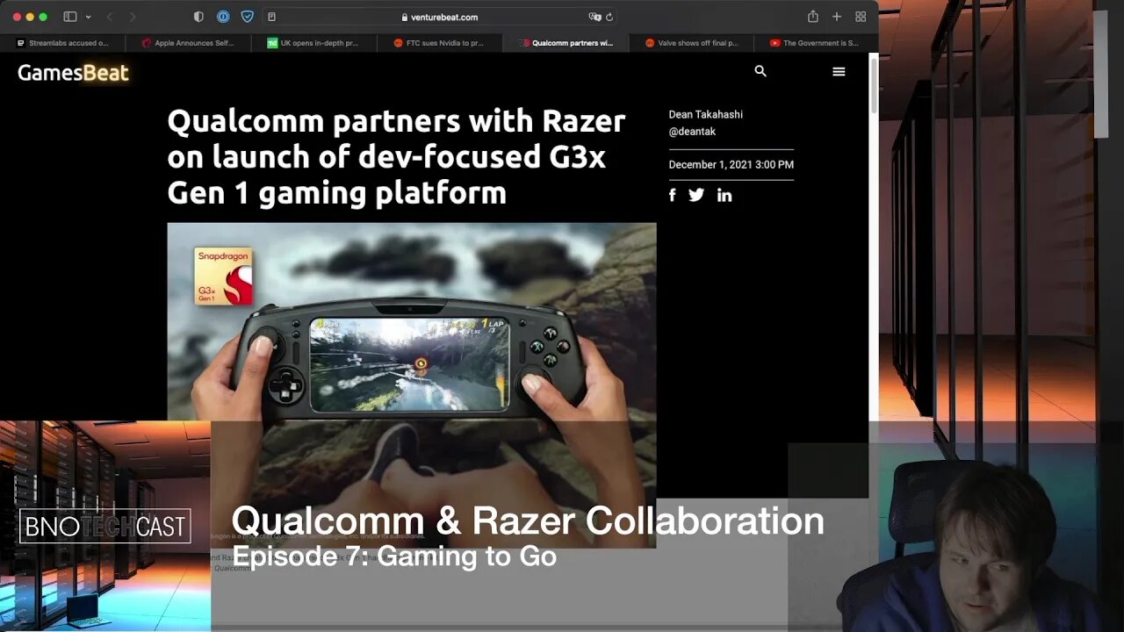Image resolution: width=1124 pixels, height=632 pixels.
Task: Share article on Facebook icon
Action: tap(673, 195)
